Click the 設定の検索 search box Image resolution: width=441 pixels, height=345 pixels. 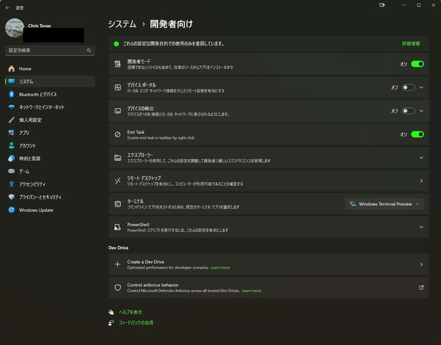pyautogui.click(x=45, y=51)
